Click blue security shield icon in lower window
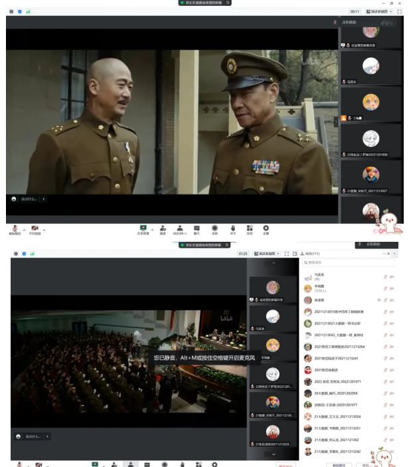 tap(24, 254)
